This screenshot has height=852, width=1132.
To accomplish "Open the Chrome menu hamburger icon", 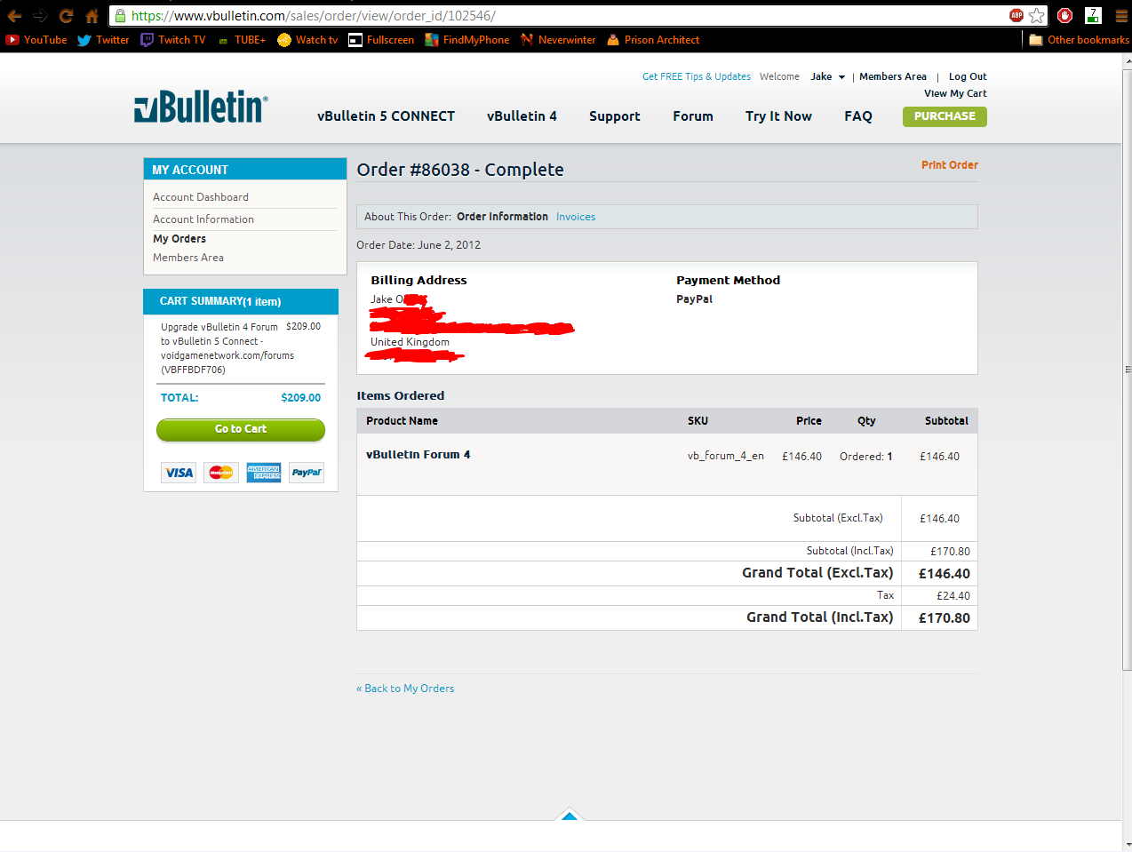I will coord(1121,15).
